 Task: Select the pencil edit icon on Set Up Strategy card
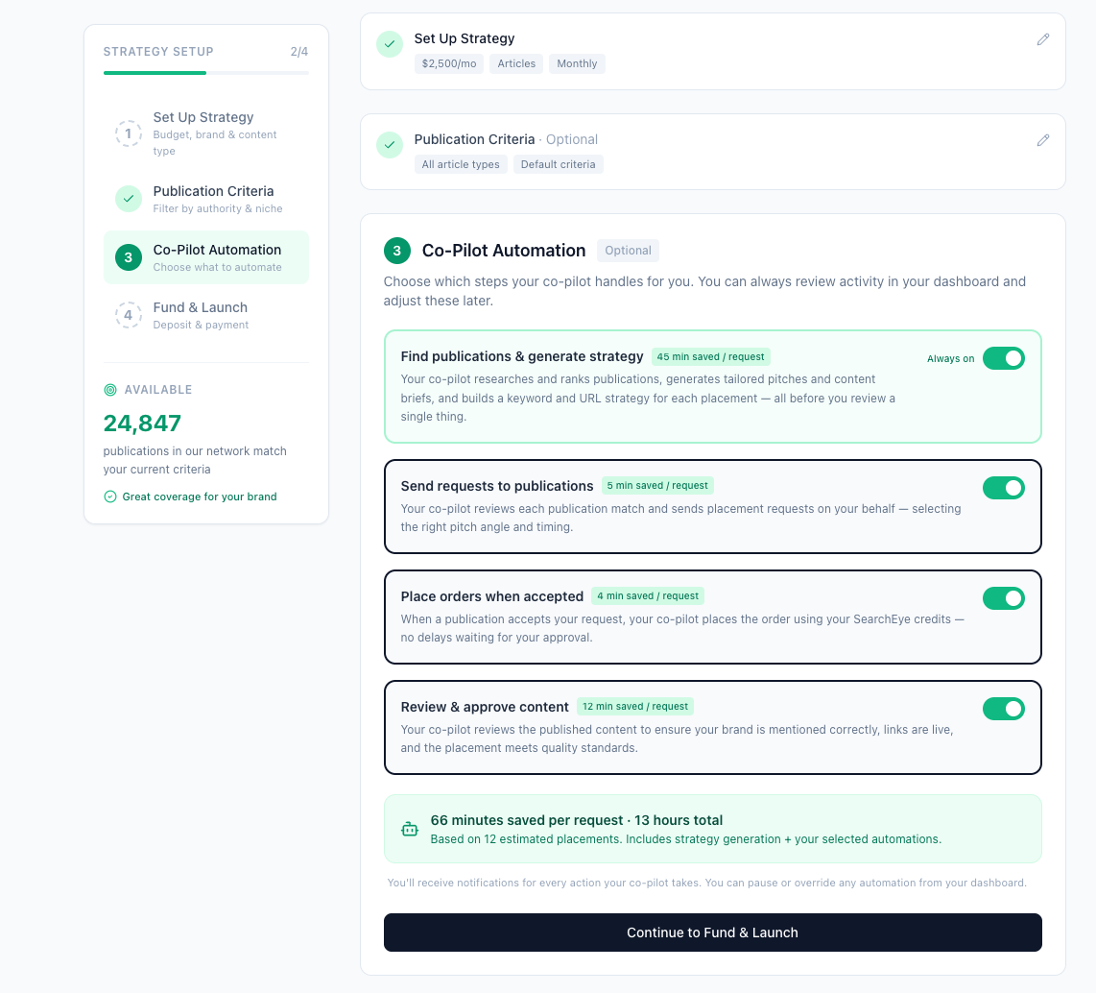click(1043, 40)
